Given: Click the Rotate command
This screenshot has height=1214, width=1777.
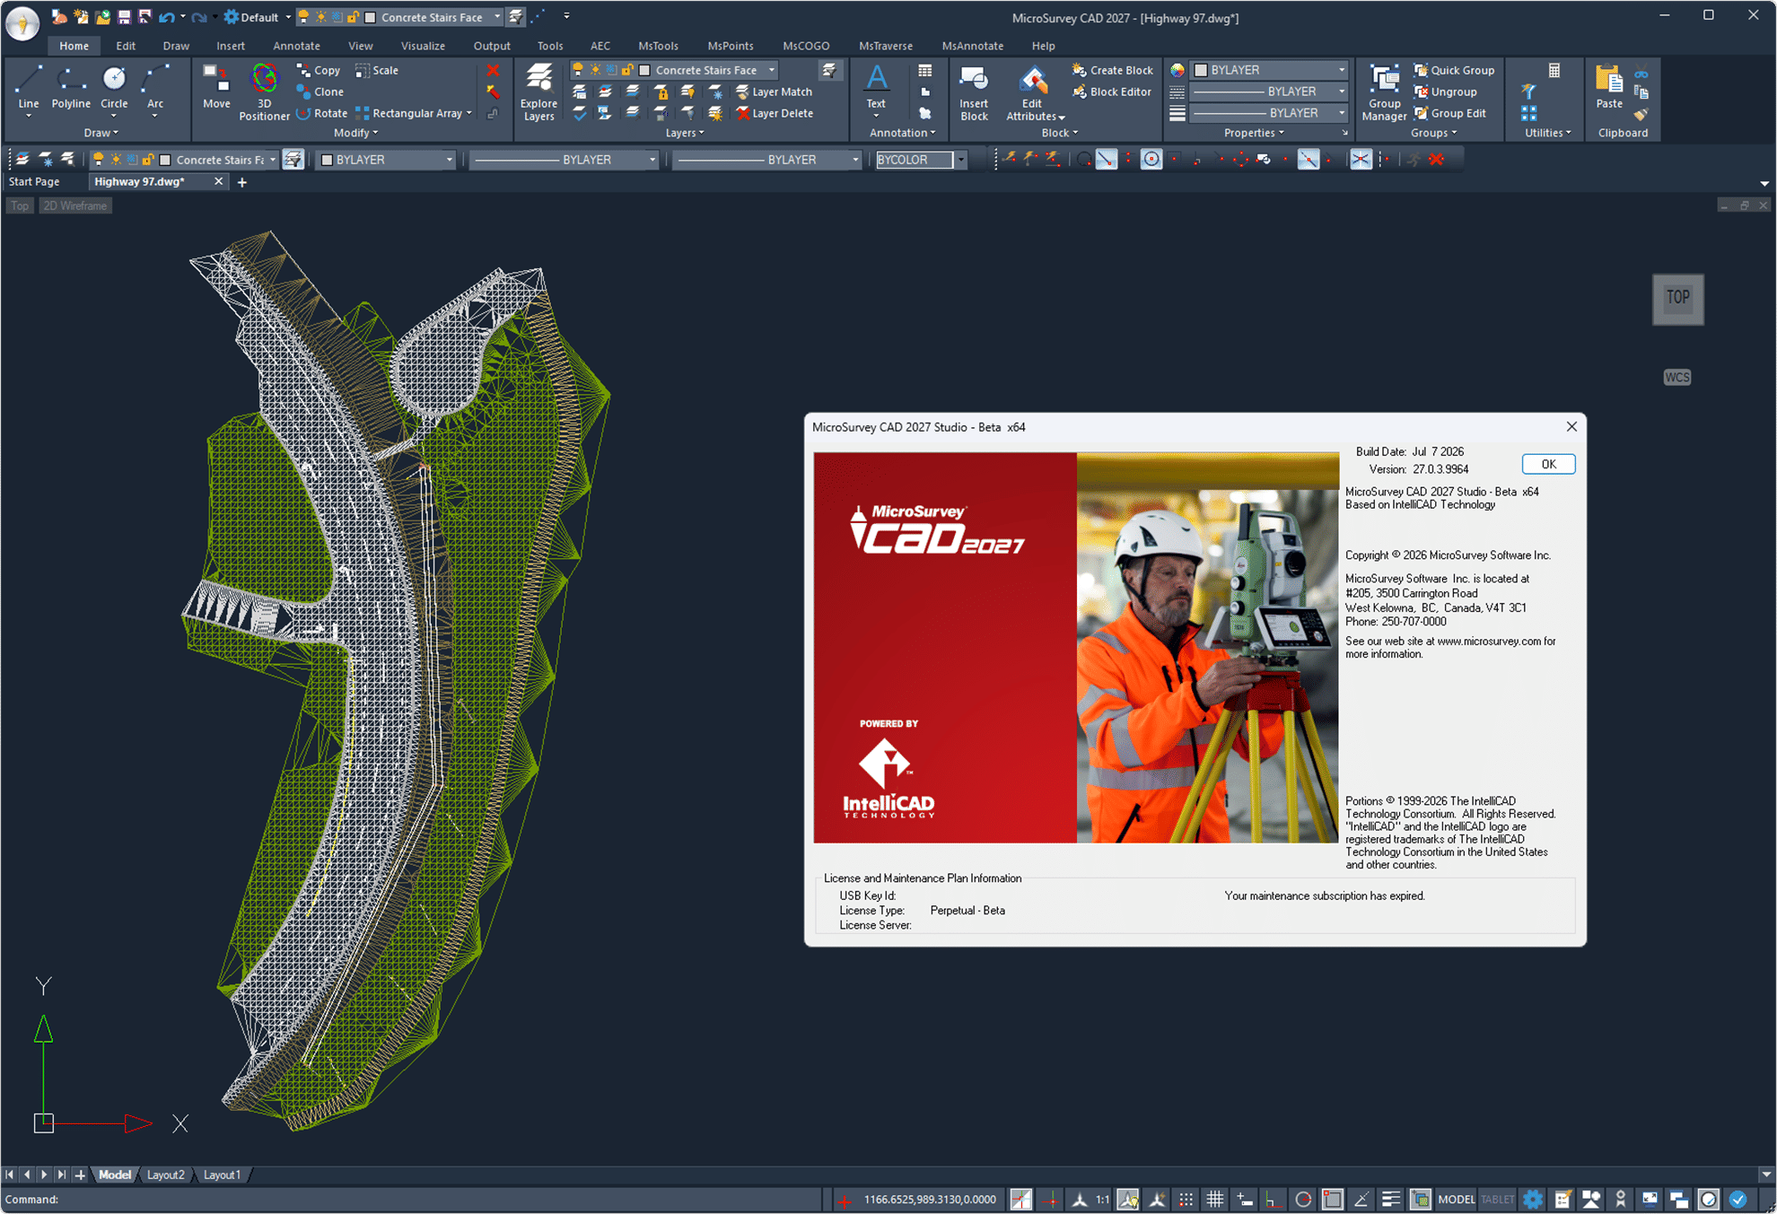Looking at the screenshot, I should 322,113.
